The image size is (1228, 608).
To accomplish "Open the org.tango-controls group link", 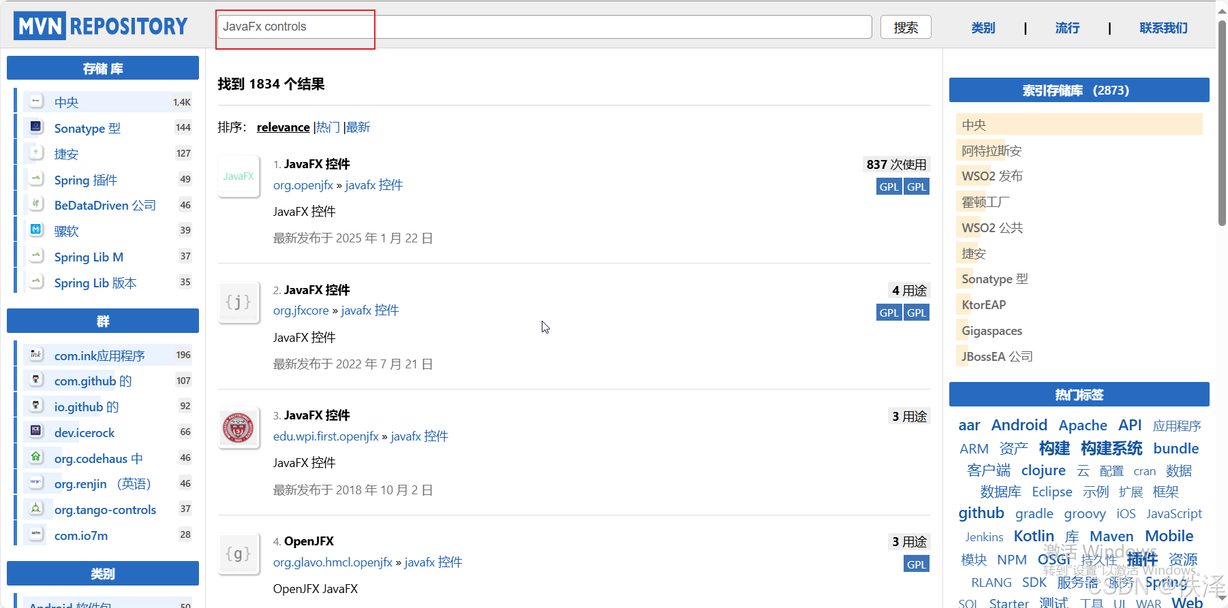I will (x=105, y=509).
